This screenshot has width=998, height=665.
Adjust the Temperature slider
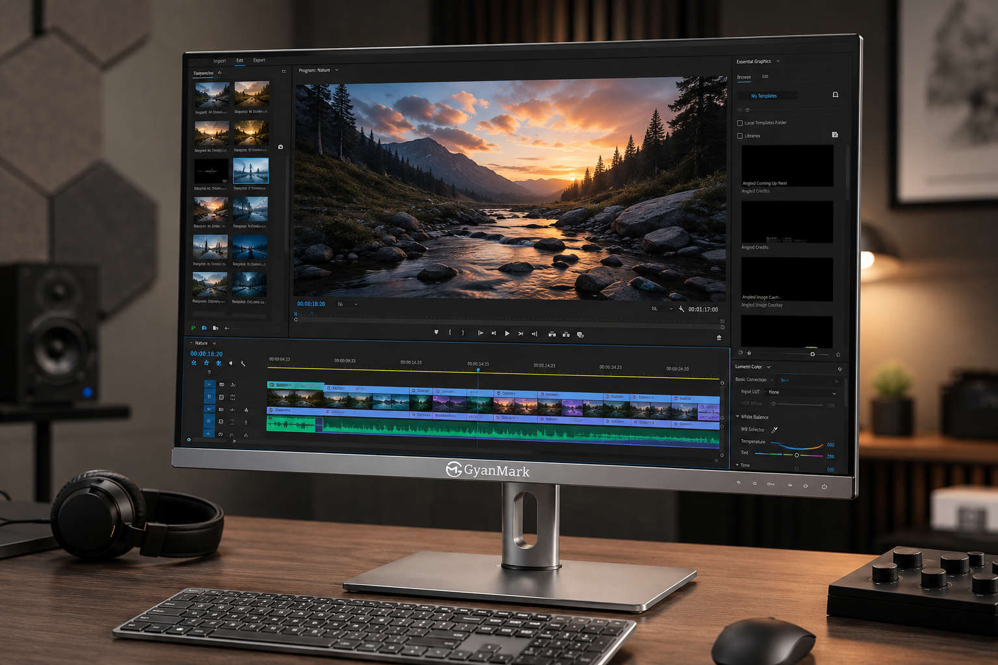[x=797, y=445]
